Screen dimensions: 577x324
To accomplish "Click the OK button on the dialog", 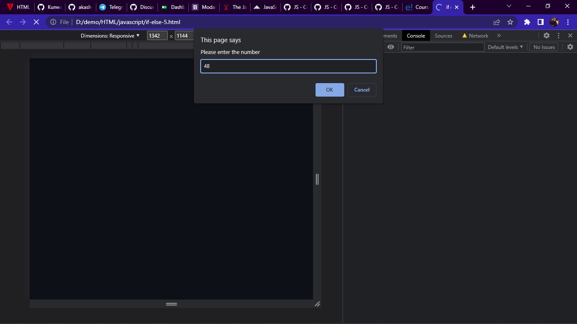I will [x=329, y=89].
